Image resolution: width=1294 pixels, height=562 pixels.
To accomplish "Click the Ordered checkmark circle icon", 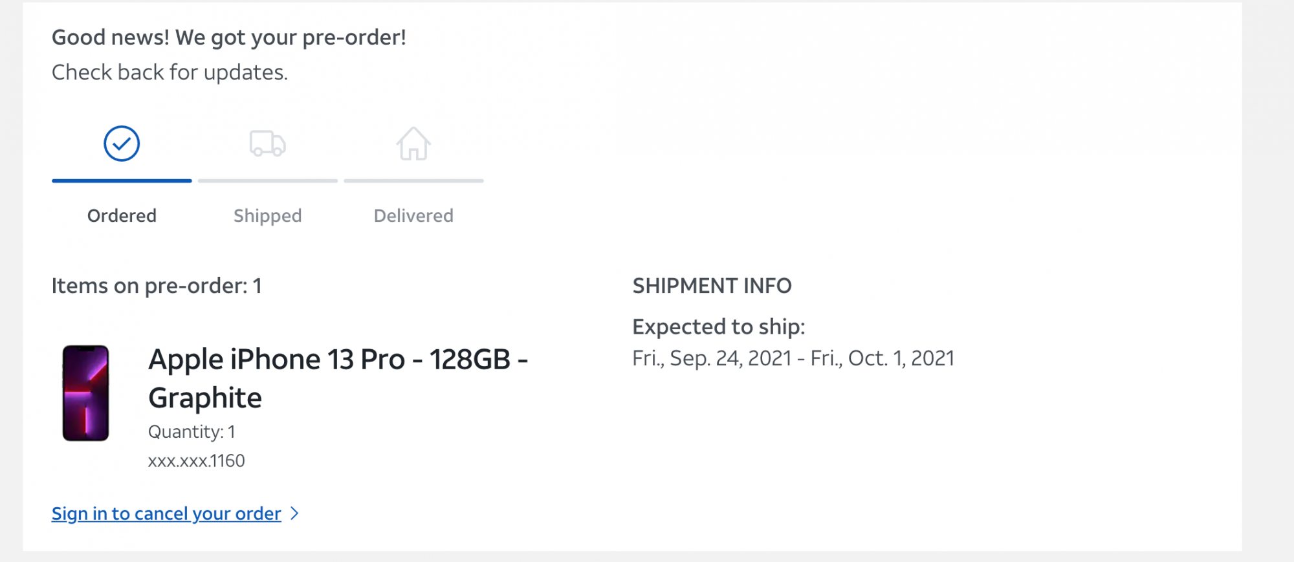I will pos(122,144).
